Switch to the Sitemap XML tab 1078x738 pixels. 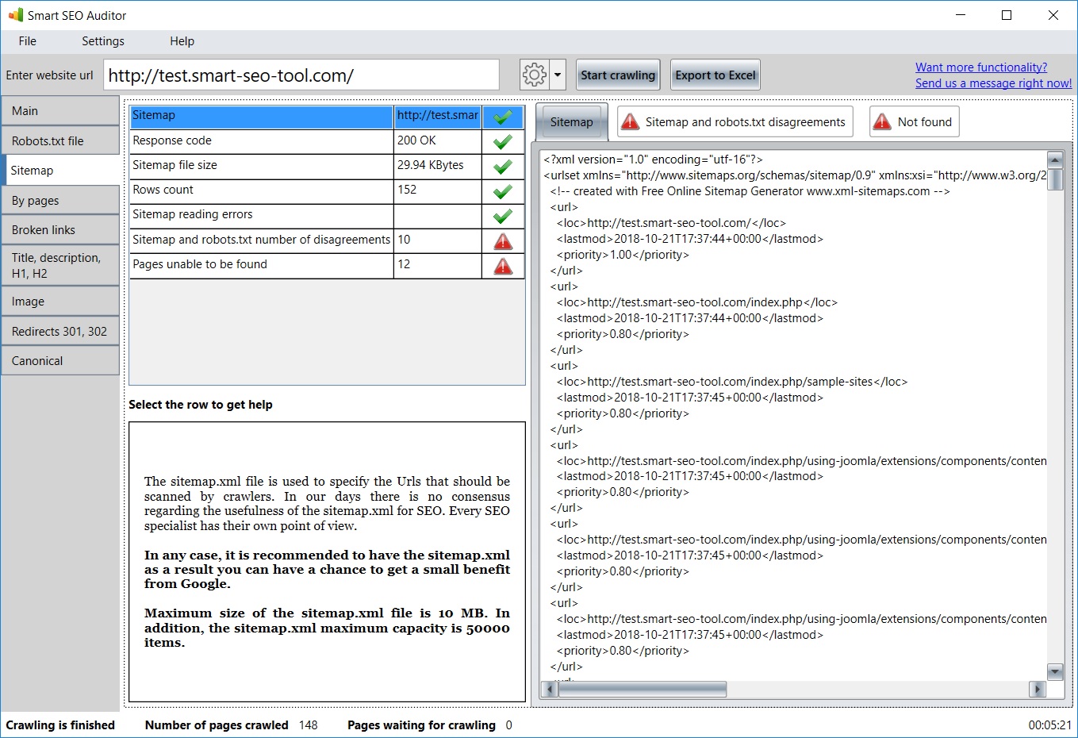click(x=572, y=122)
